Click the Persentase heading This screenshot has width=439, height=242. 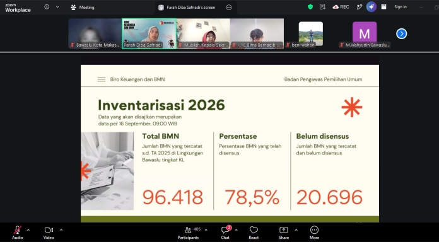(238, 136)
